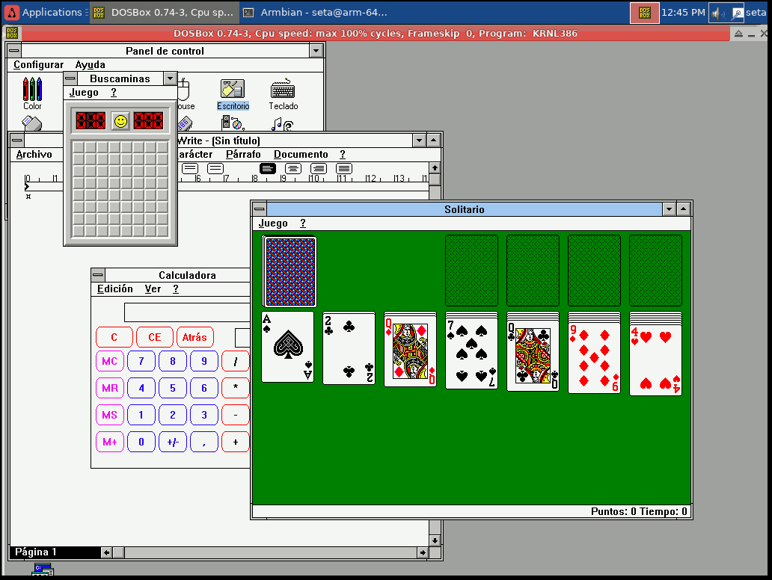The width and height of the screenshot is (772, 580).
Task: Open the speaker and disc drivers icon
Action: tap(233, 123)
